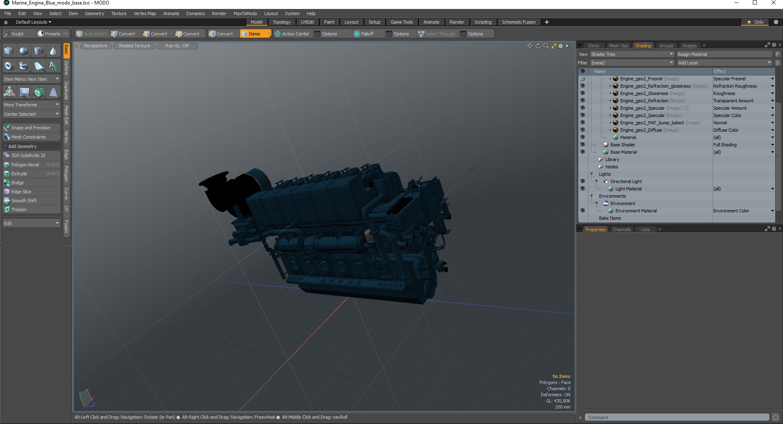Toggle visibility of Engine_geo2_MAT_bump_baked layer
The width and height of the screenshot is (783, 424).
[582, 123]
